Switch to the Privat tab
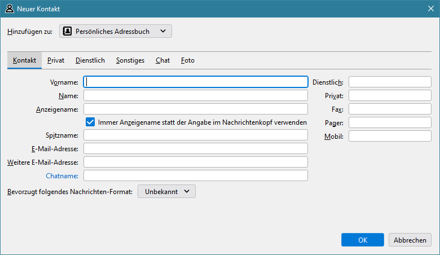This screenshot has height=255, width=440. click(x=56, y=60)
